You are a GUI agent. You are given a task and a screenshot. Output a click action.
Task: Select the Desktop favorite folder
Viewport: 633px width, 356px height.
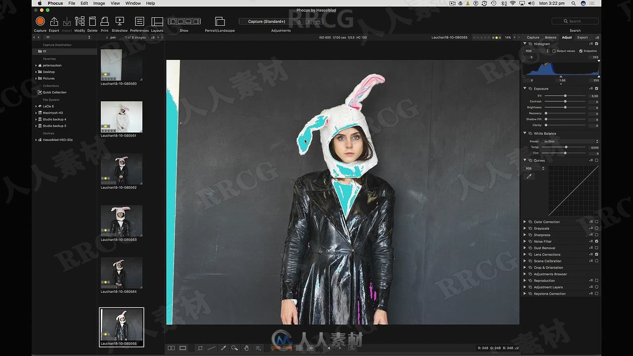pyautogui.click(x=48, y=72)
